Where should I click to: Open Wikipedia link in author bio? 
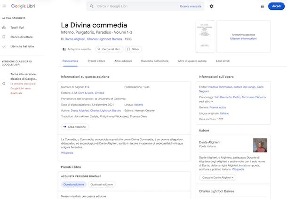click(238, 169)
